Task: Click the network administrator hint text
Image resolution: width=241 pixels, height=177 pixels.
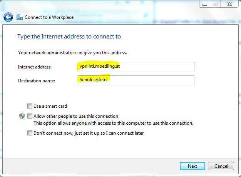Action: 72,52
